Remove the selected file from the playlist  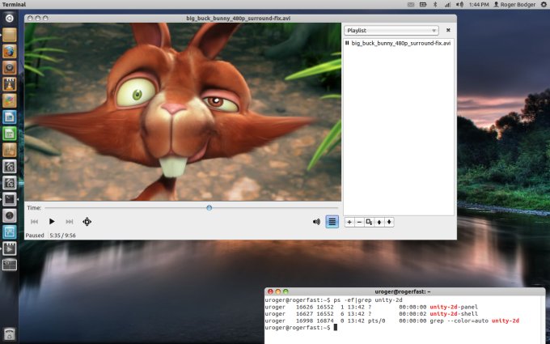tap(359, 222)
